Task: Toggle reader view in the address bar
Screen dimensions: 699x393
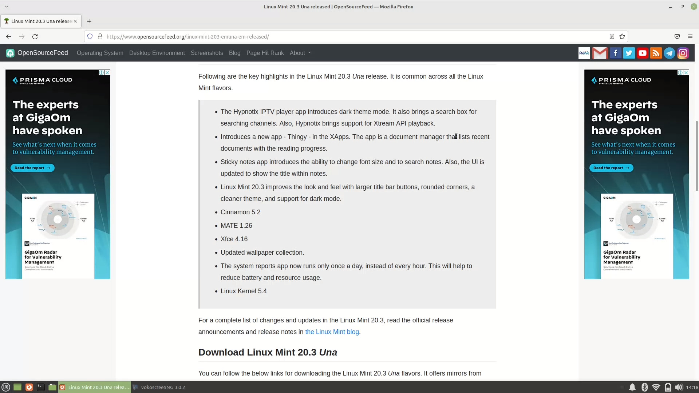Action: tap(612, 36)
